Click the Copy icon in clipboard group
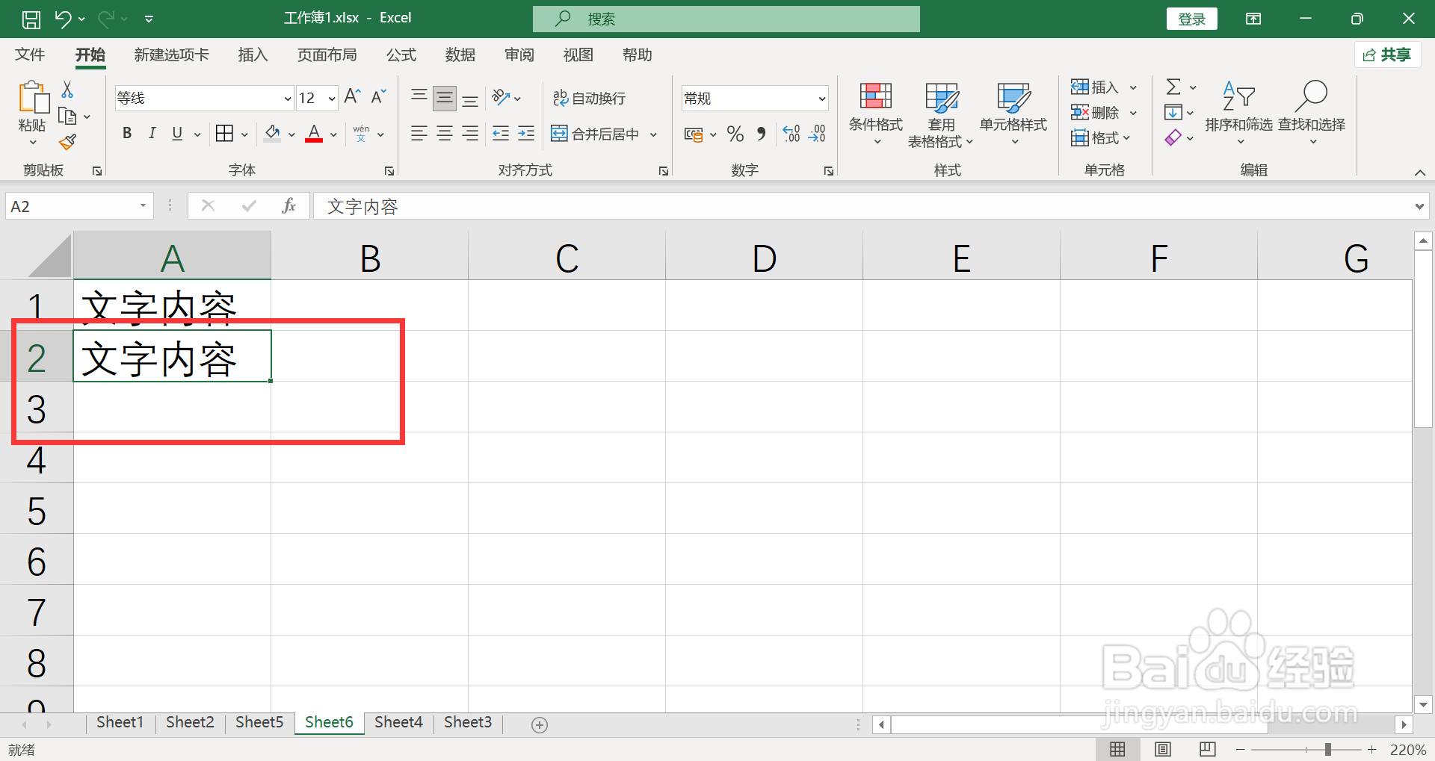The width and height of the screenshot is (1435, 761). [67, 117]
